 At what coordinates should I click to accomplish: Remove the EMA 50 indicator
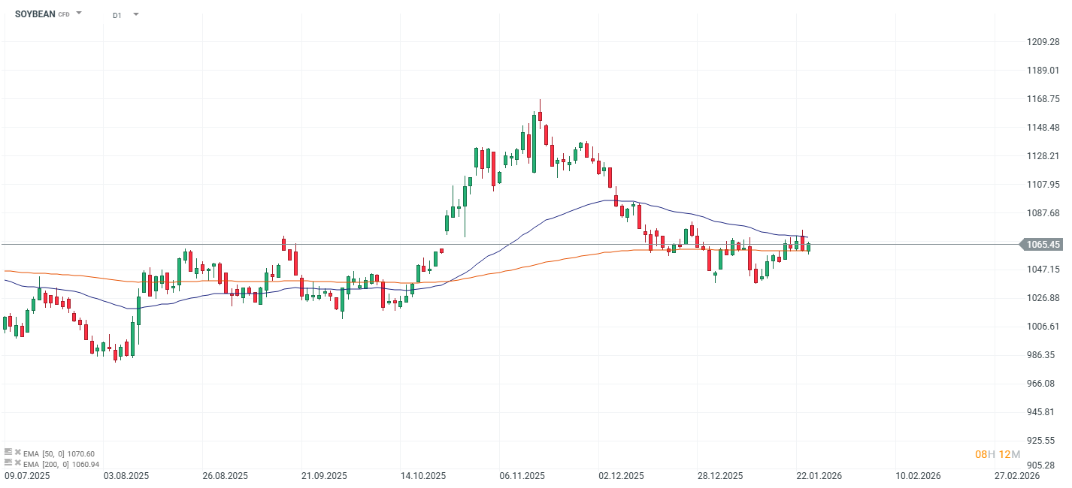point(17,453)
